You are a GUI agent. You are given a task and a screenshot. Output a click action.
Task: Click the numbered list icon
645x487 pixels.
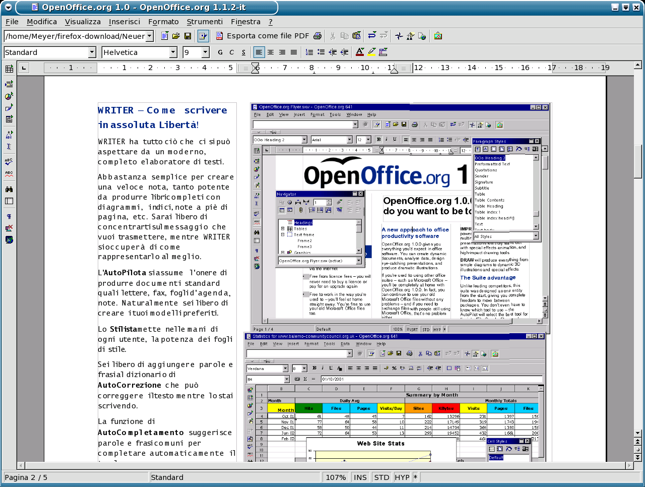[x=309, y=52]
